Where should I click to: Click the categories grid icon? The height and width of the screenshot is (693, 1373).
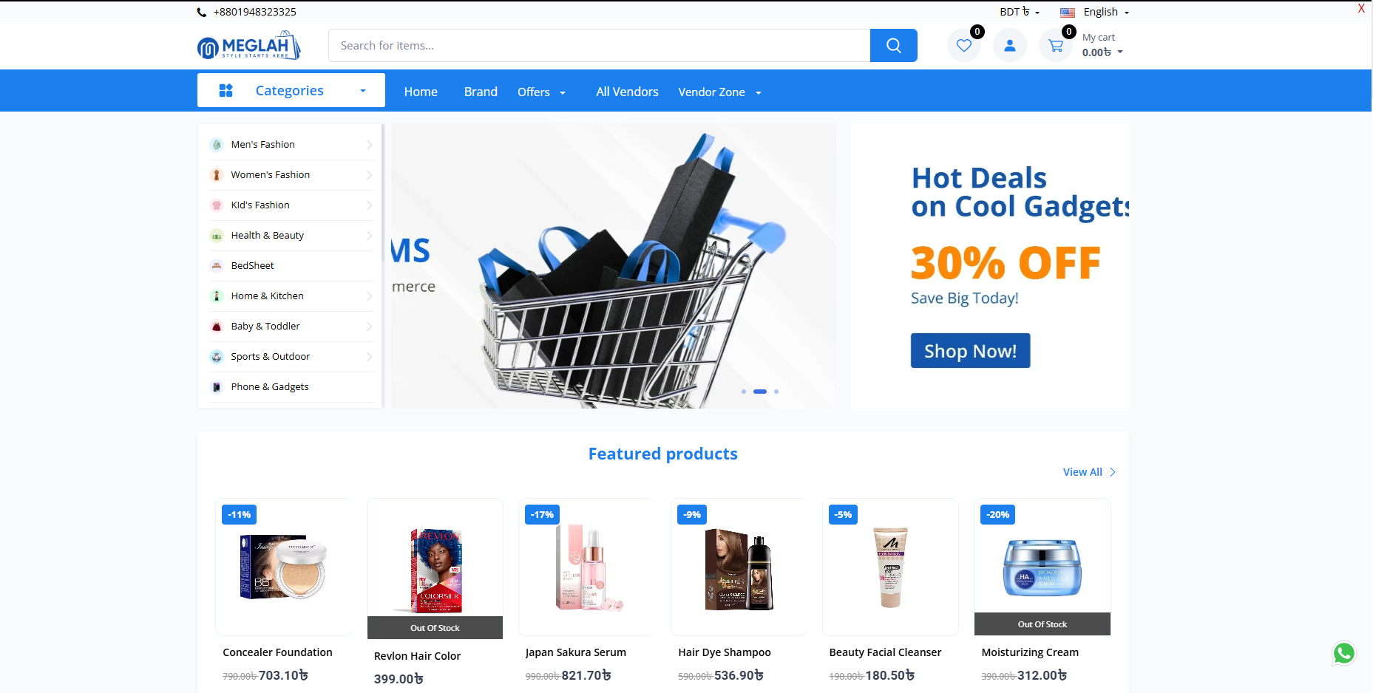click(x=226, y=90)
